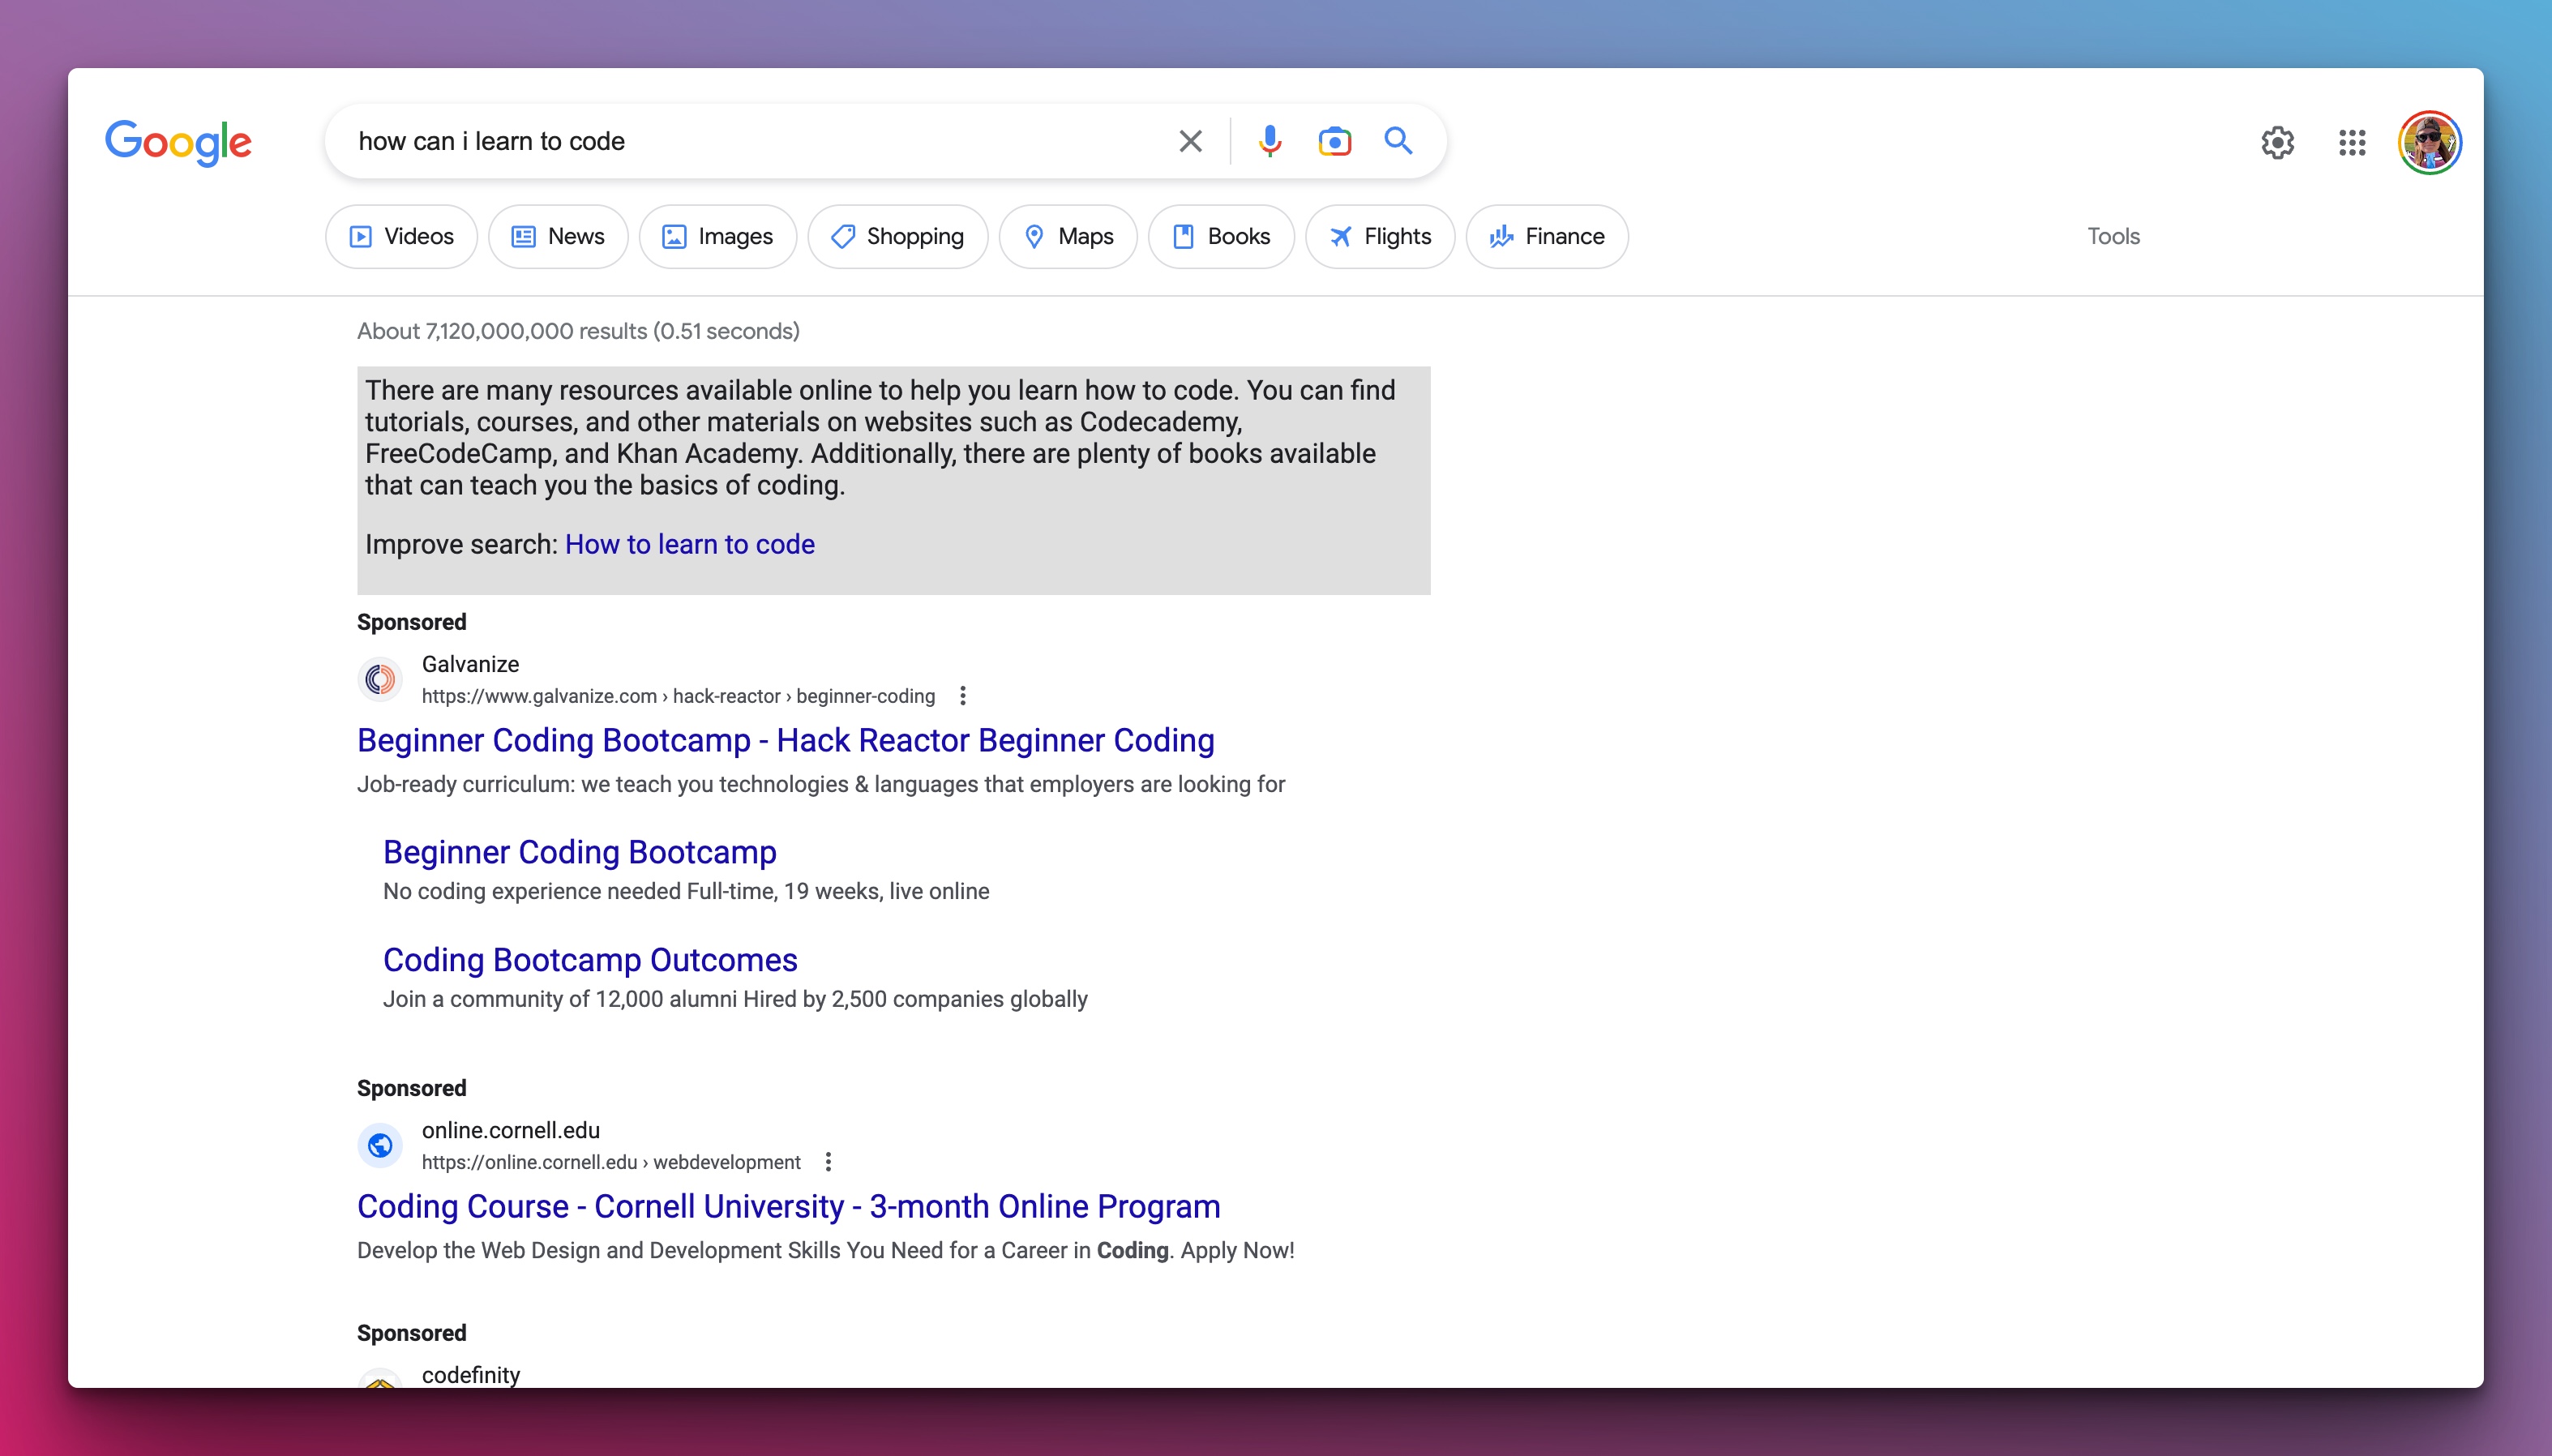Select the Shopping filter chip
Viewport: 2552px width, 1456px height.
click(x=897, y=236)
